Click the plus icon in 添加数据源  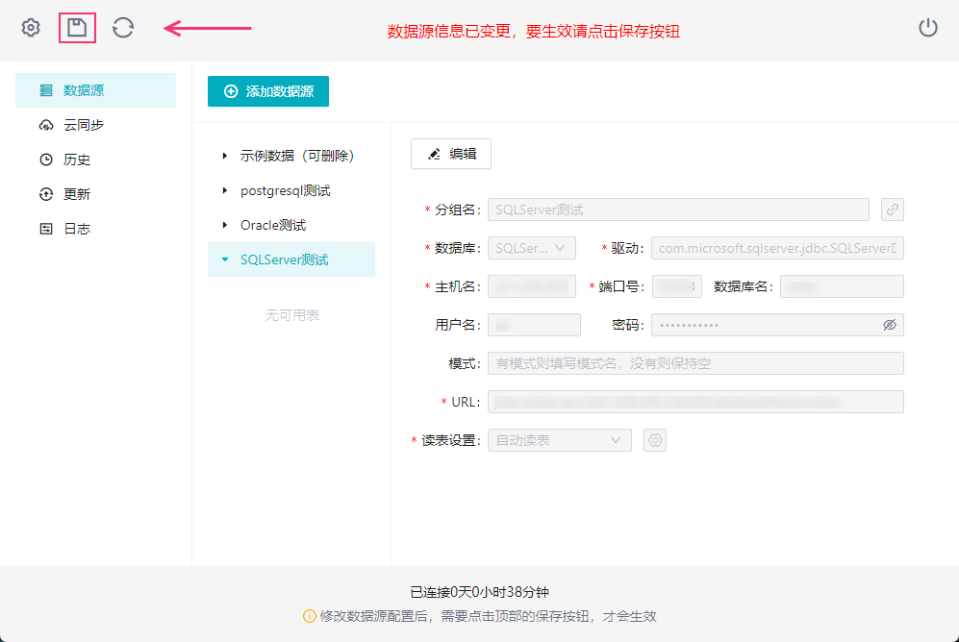(231, 91)
